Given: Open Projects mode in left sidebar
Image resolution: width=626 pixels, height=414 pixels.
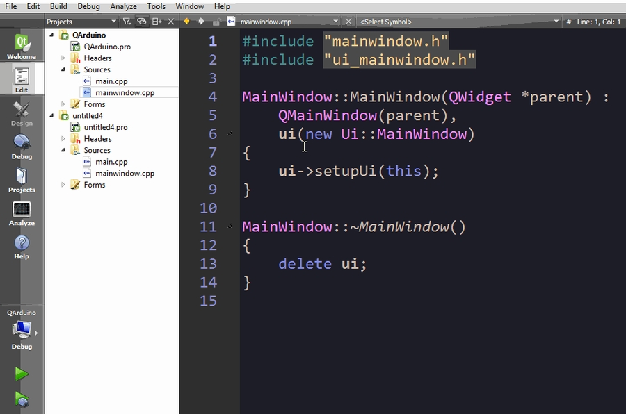Looking at the screenshot, I should pos(22,180).
